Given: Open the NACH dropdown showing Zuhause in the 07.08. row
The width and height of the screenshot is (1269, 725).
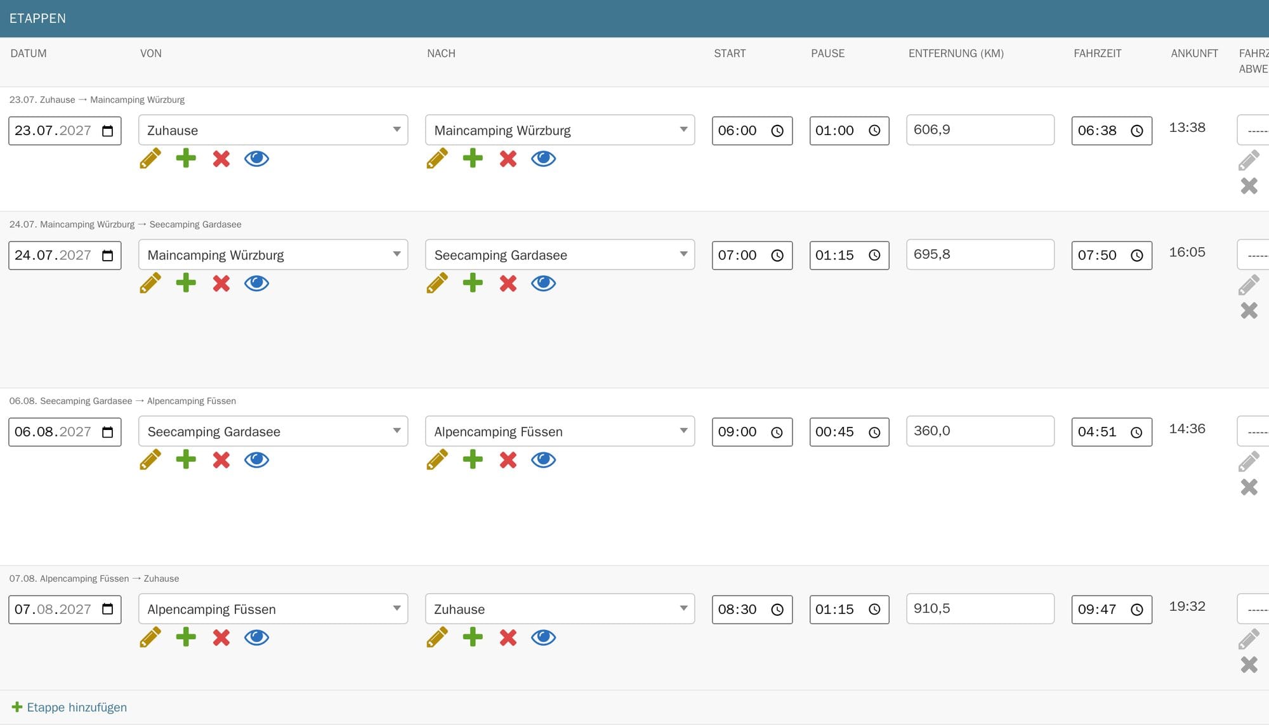Looking at the screenshot, I should 560,609.
